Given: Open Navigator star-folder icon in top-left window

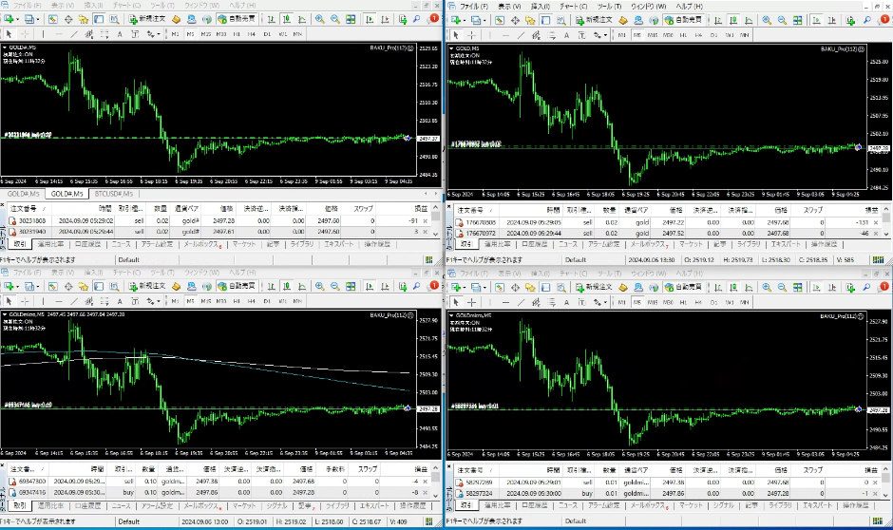Looking at the screenshot, I should (84, 19).
